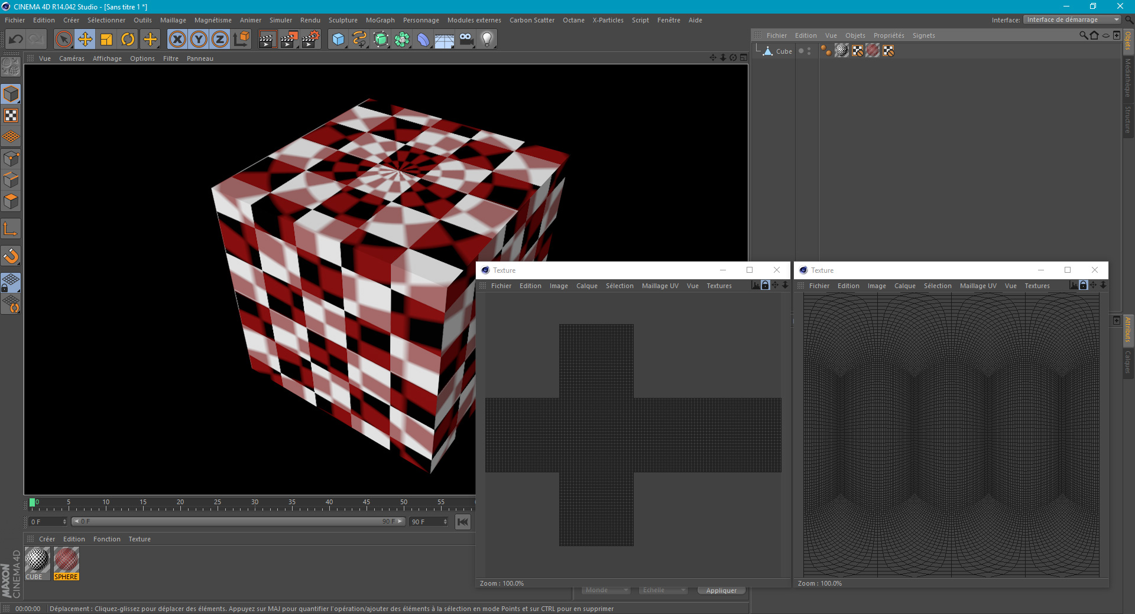Open the Affichage viewport menu
This screenshot has width=1135, height=614.
(107, 58)
